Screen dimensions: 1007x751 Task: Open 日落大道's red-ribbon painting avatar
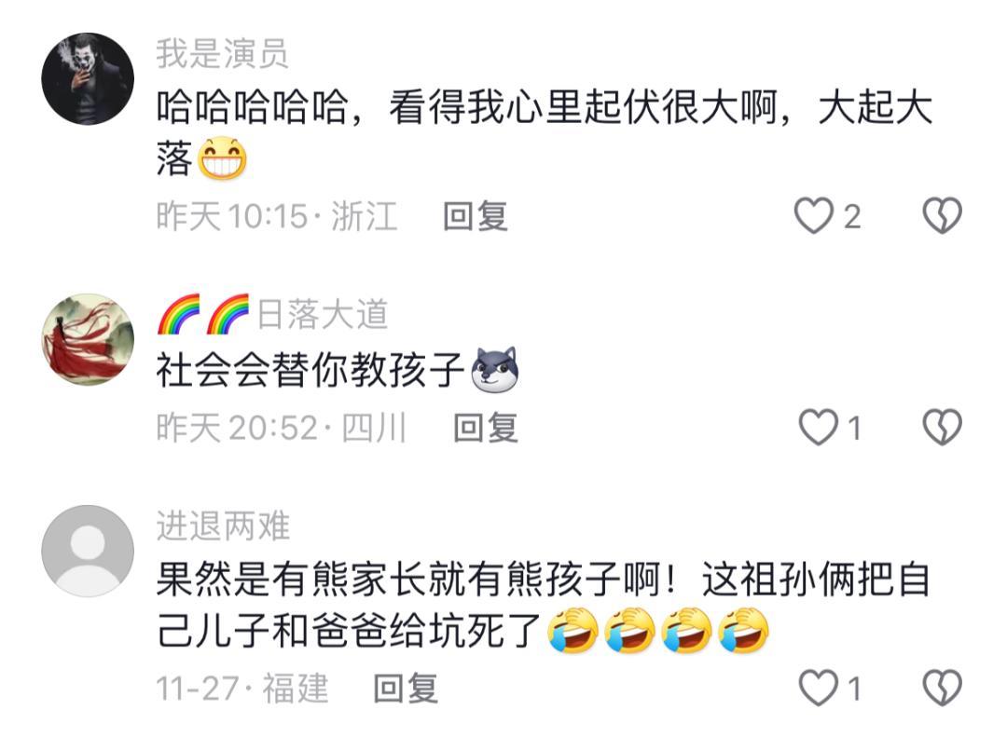click(88, 339)
